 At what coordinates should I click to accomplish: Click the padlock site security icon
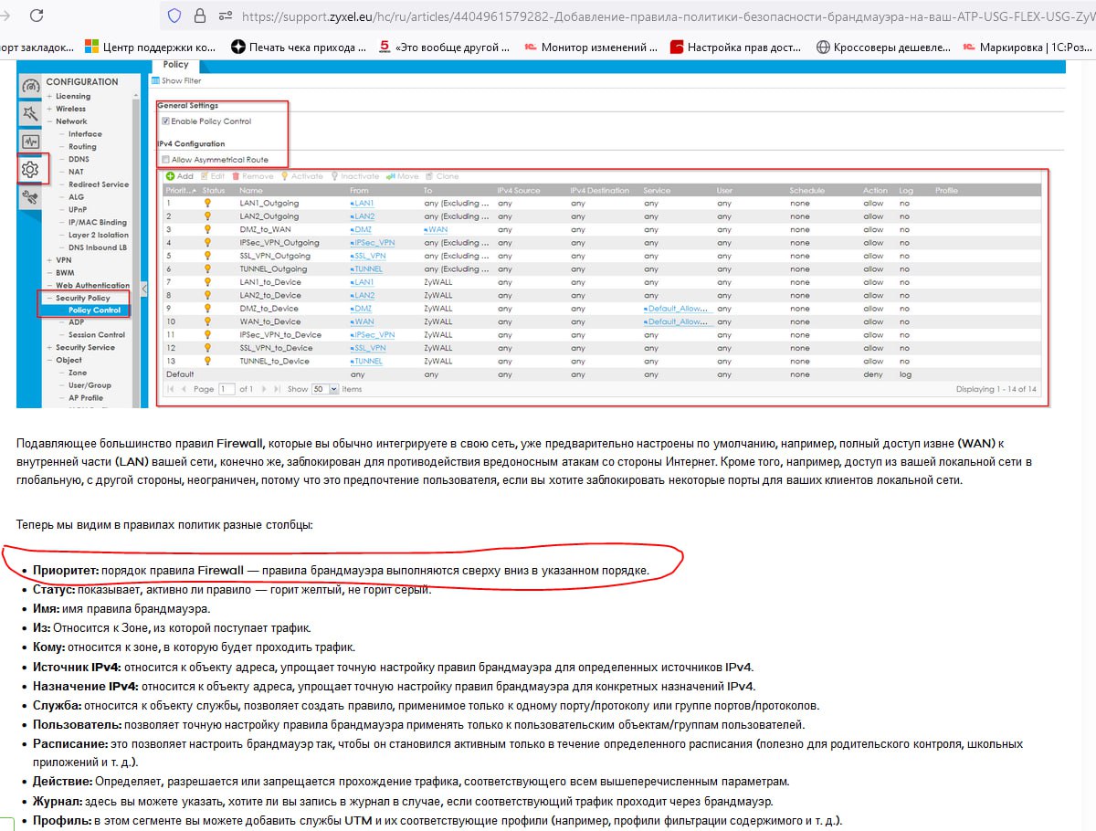[200, 16]
